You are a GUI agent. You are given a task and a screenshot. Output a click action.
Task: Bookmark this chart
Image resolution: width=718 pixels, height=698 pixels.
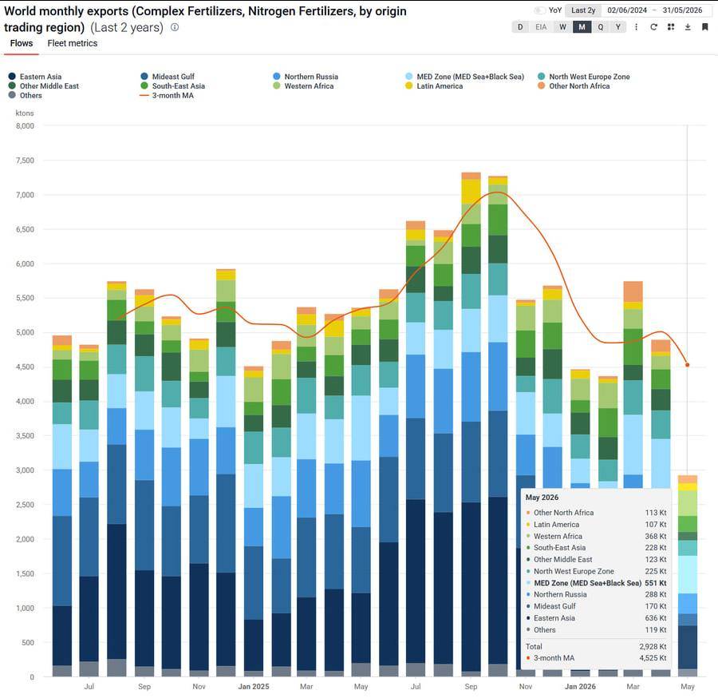click(704, 27)
